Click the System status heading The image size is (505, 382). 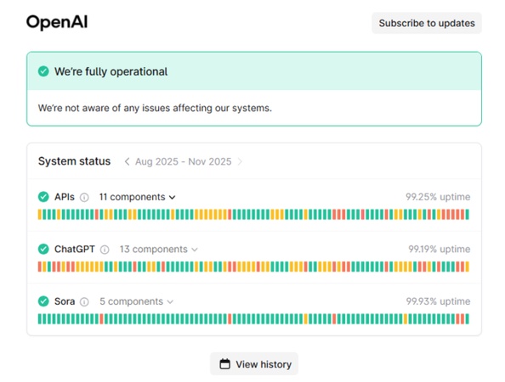[x=75, y=161]
